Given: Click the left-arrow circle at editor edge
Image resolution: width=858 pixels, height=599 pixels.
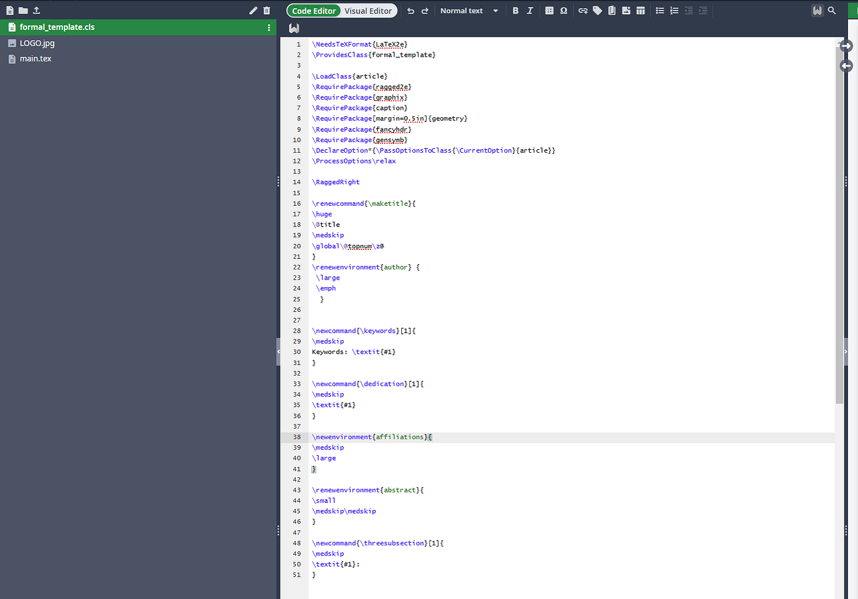Looking at the screenshot, I should point(846,66).
